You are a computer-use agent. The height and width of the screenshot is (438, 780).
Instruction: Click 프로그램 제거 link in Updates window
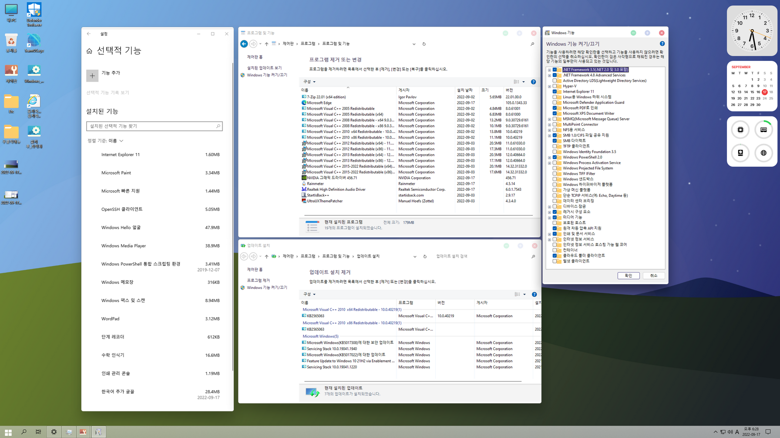coord(258,280)
